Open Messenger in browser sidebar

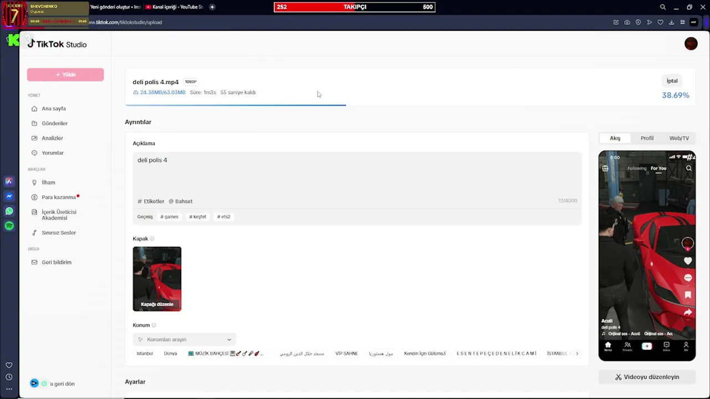tap(9, 196)
